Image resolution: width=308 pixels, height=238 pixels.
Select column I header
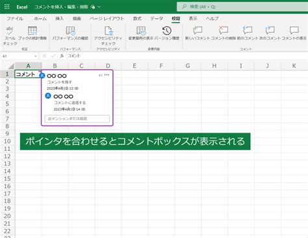[x=241, y=66]
